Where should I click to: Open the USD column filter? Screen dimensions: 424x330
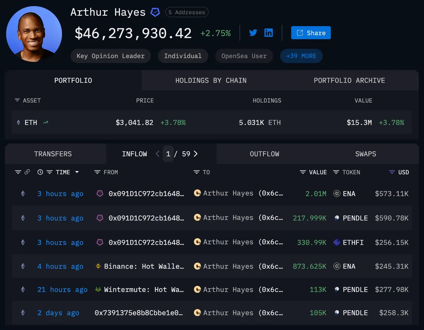tap(392, 172)
